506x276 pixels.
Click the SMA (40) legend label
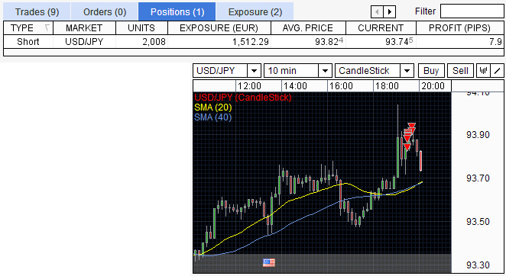coord(213,117)
